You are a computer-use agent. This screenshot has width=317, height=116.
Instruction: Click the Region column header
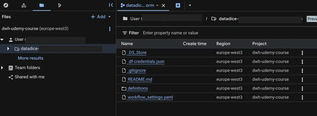[223, 43]
